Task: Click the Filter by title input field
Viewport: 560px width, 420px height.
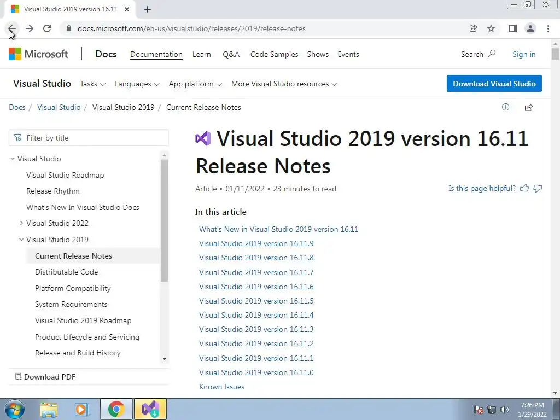Action: (89, 138)
